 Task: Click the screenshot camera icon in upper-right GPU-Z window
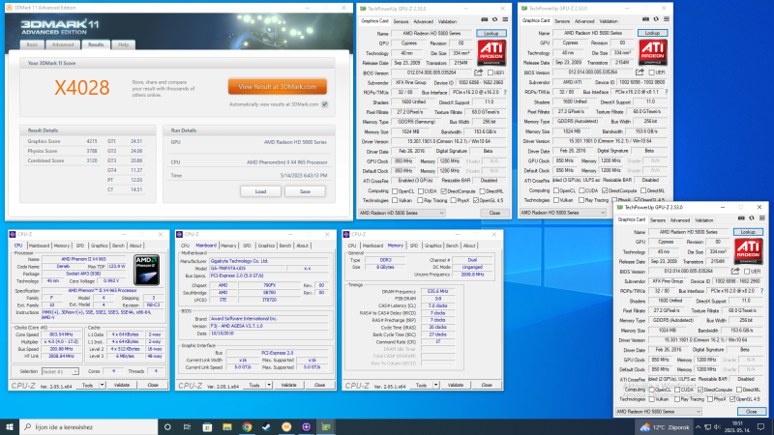coord(645,19)
